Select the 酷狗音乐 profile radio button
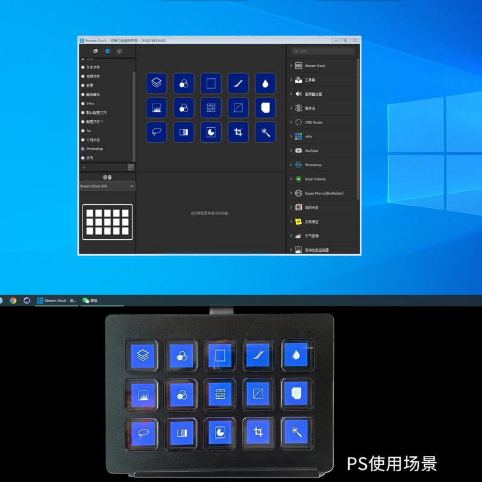 coord(83,95)
